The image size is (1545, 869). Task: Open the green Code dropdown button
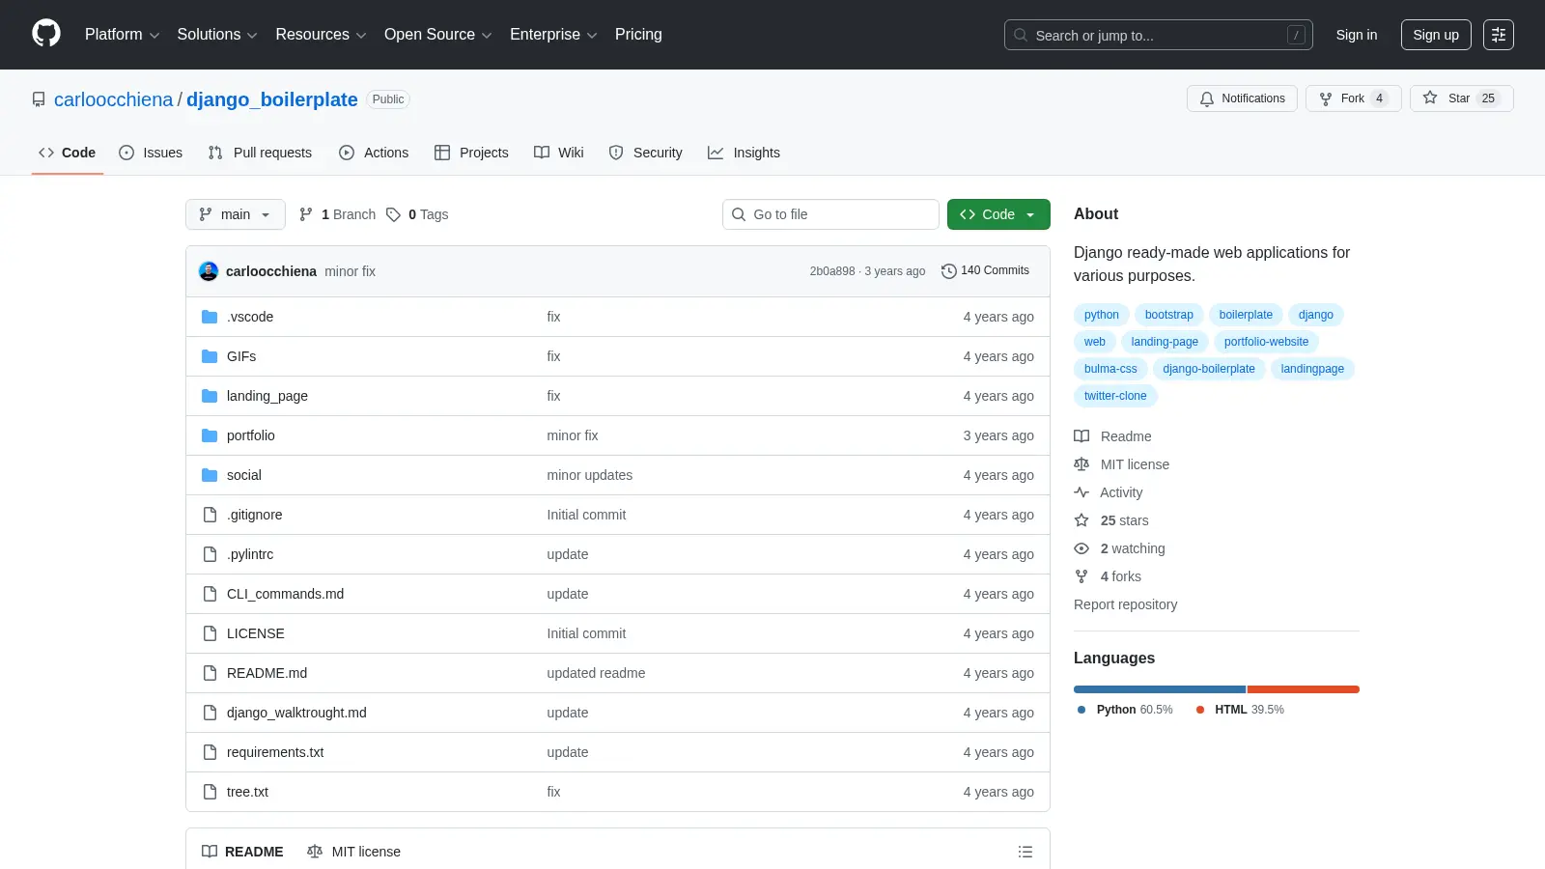(998, 214)
